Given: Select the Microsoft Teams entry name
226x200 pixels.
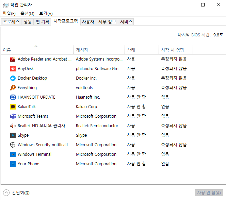Looking at the screenshot, I should pyautogui.click(x=33, y=116).
